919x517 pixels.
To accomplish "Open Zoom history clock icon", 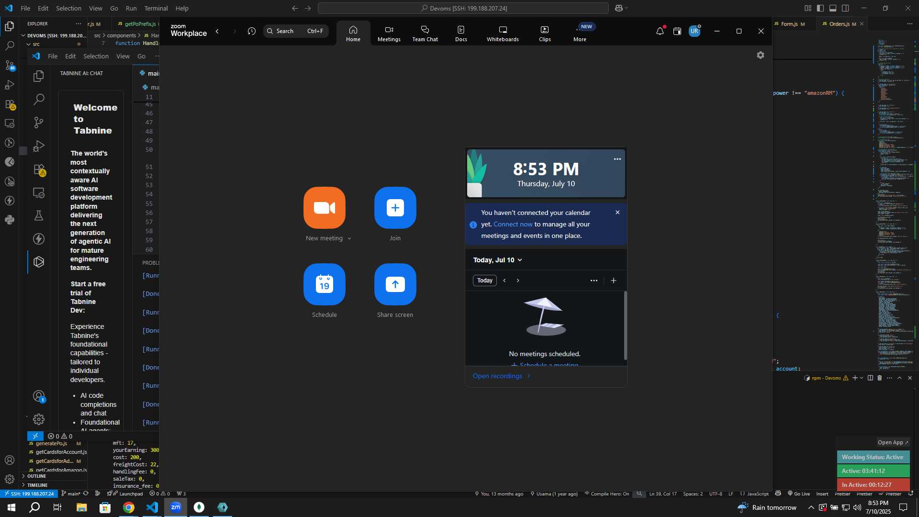I will pos(252,31).
